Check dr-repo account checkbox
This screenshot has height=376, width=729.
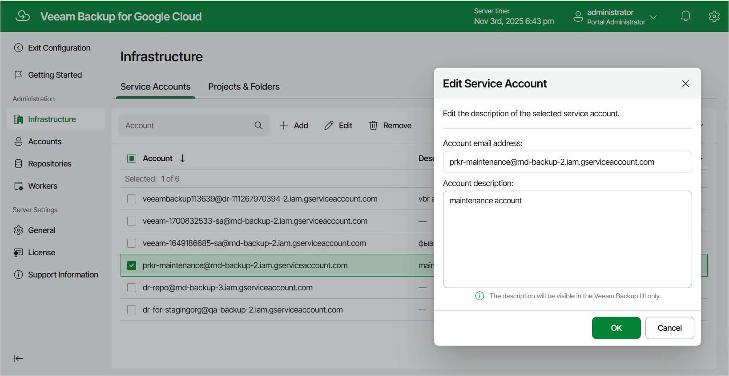click(x=132, y=288)
